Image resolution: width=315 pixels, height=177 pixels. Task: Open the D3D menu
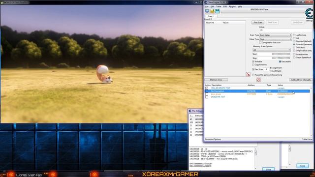click(x=225, y=6)
